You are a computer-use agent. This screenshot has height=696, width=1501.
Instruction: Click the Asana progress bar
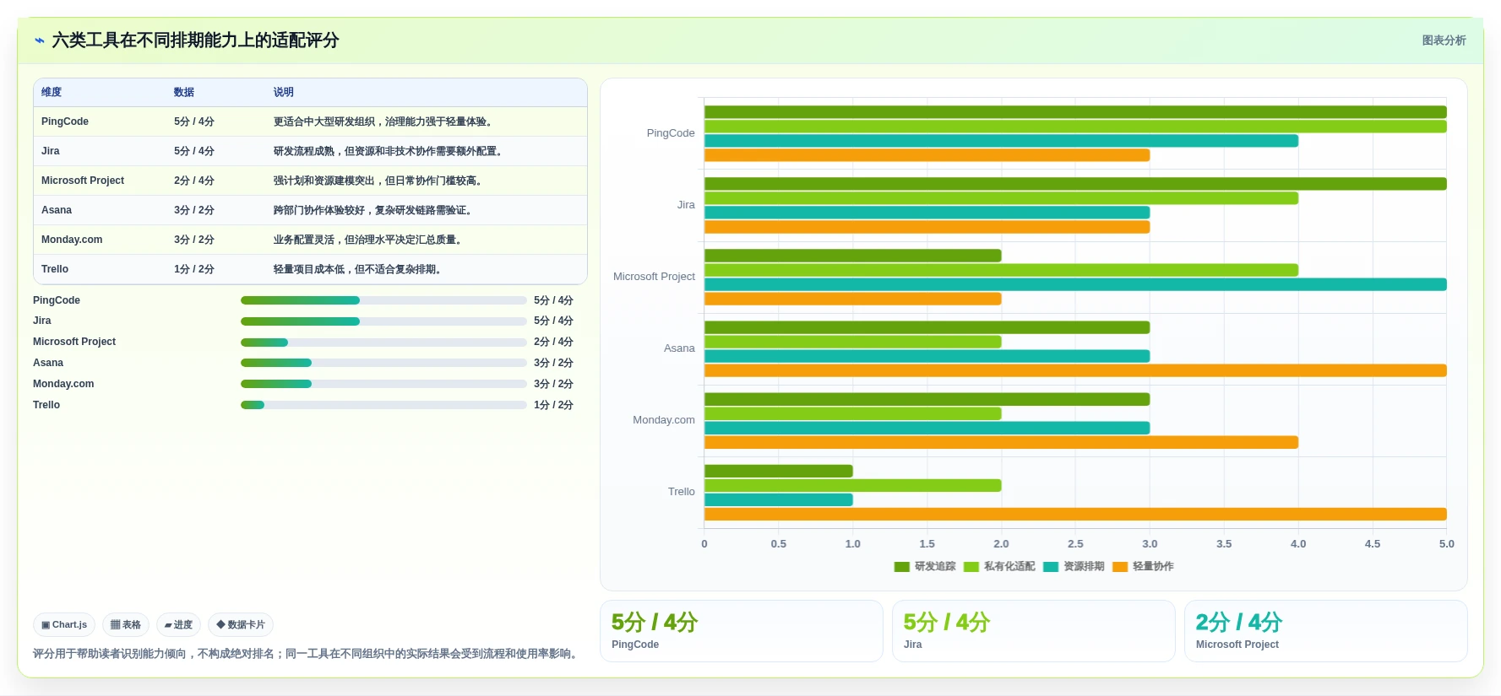click(x=383, y=363)
